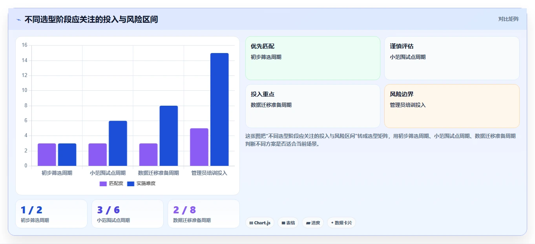The width and height of the screenshot is (535, 244).
Task: Select the 进度 tag pill
Action: pyautogui.click(x=313, y=223)
